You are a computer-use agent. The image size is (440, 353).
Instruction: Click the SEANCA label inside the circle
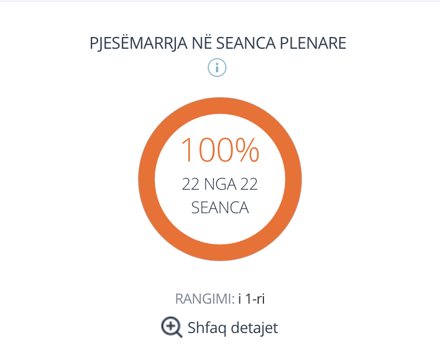(220, 208)
